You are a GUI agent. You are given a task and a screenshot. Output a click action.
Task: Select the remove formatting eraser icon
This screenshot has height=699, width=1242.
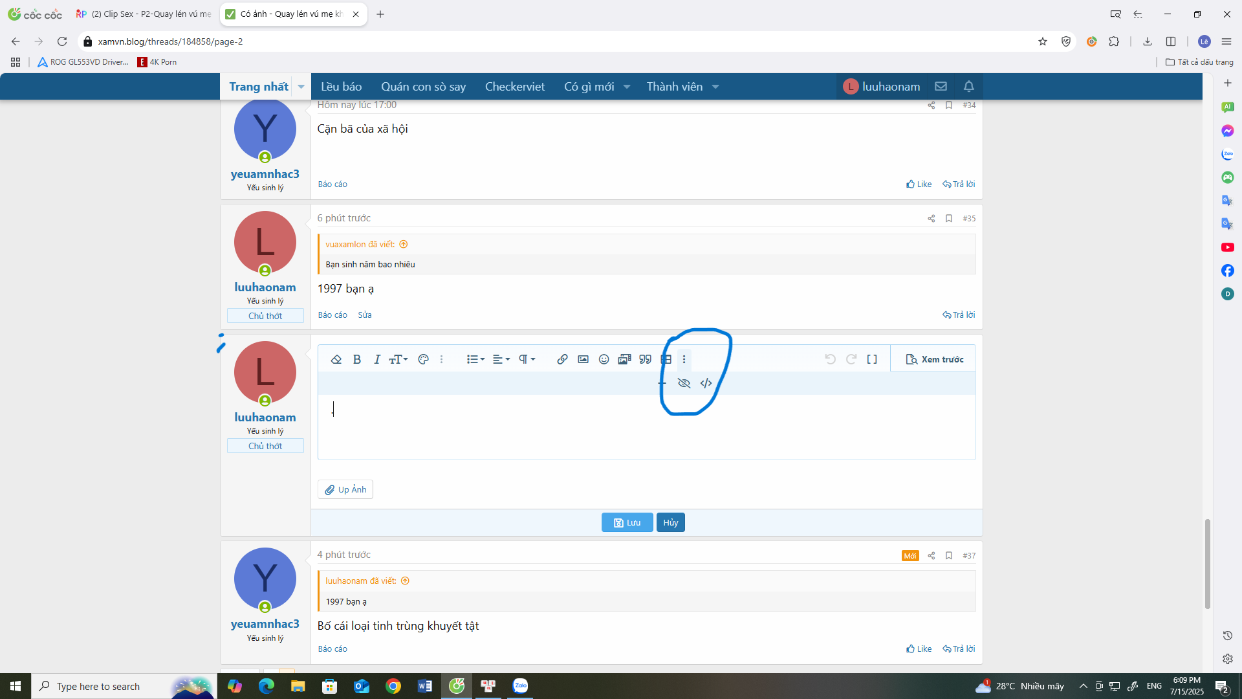[x=336, y=359]
